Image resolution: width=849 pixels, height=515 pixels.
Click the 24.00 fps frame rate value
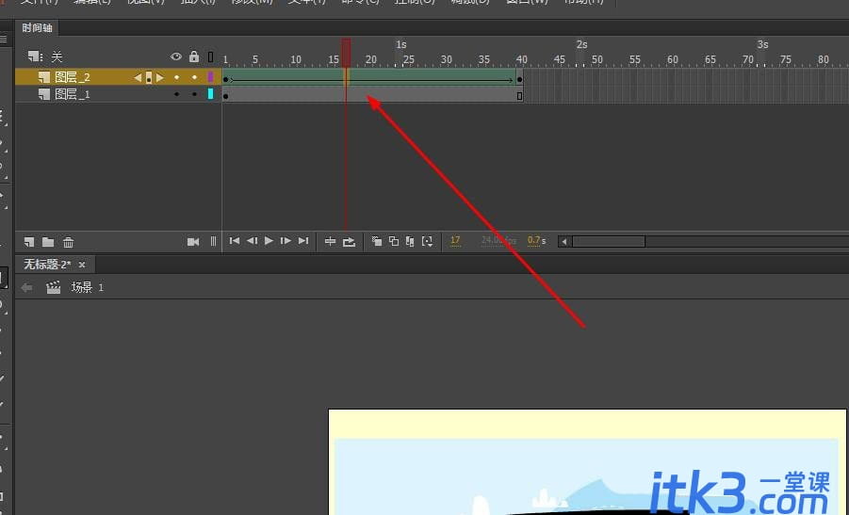tap(498, 240)
